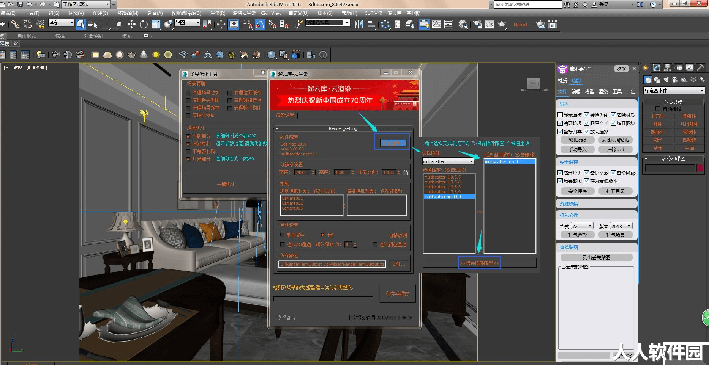The height and width of the screenshot is (365, 709).
Task: Open the 格式 7z dropdown
Action: [582, 226]
